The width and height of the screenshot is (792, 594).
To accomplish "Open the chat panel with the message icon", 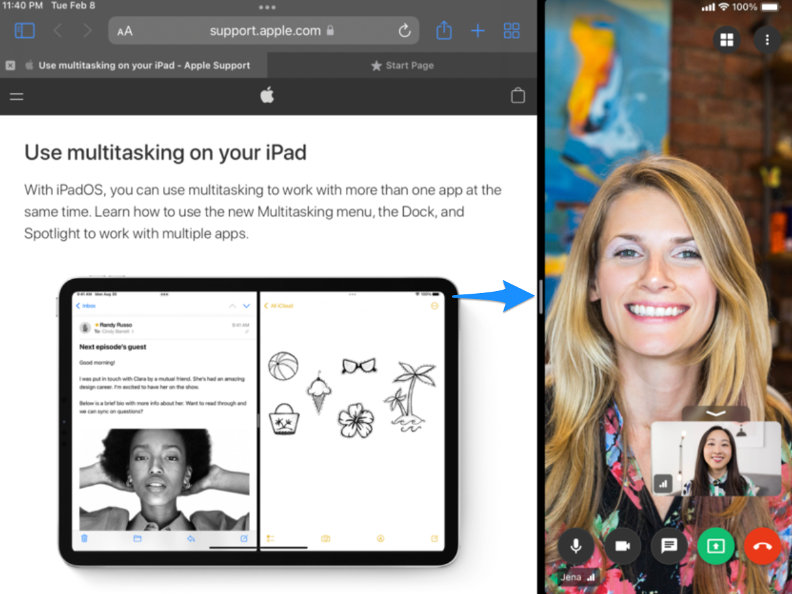I will tap(669, 546).
